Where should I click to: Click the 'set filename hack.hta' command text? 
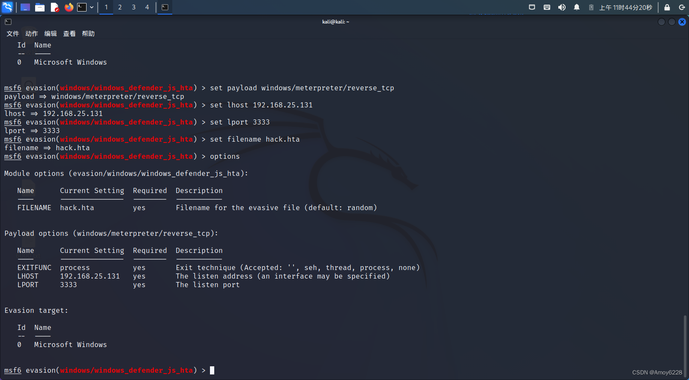255,140
